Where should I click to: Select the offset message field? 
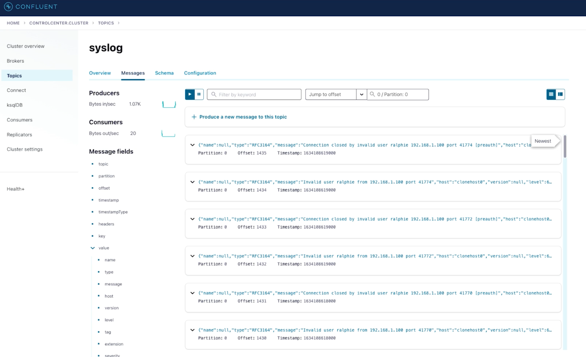point(104,188)
